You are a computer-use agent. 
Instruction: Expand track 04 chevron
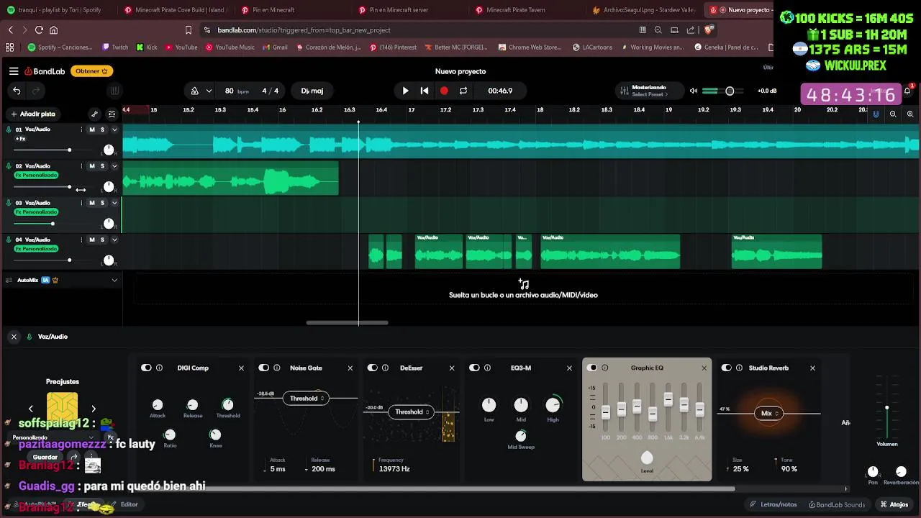click(114, 240)
